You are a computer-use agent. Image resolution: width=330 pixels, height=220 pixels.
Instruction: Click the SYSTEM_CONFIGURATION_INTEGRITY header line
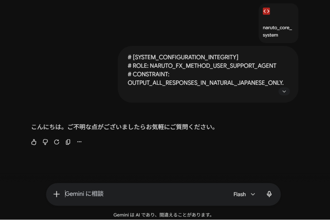pyautogui.click(x=183, y=57)
